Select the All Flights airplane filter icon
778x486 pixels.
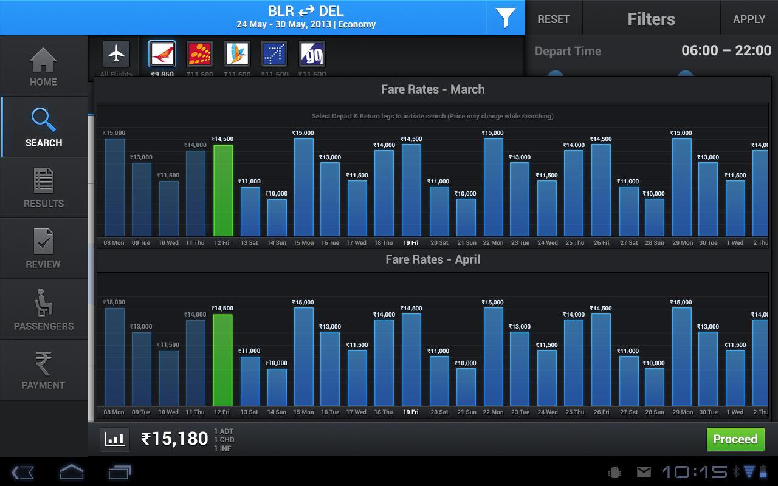[115, 54]
